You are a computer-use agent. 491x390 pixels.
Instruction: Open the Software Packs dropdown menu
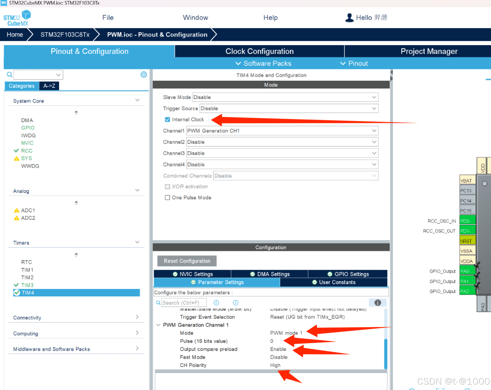pyautogui.click(x=263, y=63)
